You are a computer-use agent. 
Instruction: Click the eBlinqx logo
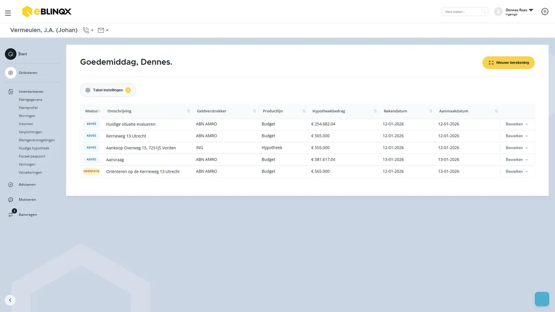pos(47,12)
